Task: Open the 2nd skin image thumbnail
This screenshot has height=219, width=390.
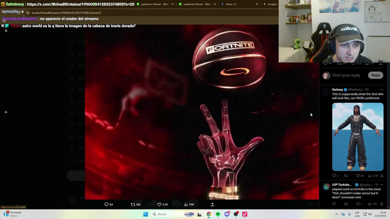Action: click(x=358, y=137)
